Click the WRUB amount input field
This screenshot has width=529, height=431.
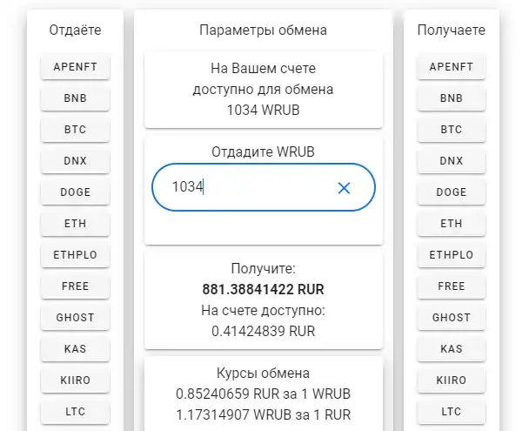pos(264,187)
